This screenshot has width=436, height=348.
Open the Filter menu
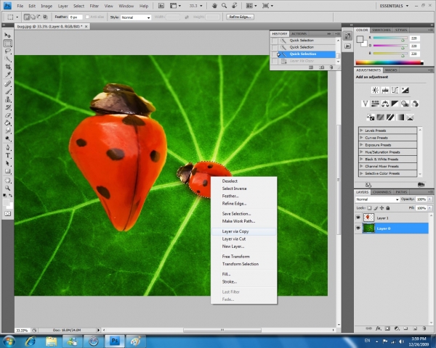[x=94, y=6]
